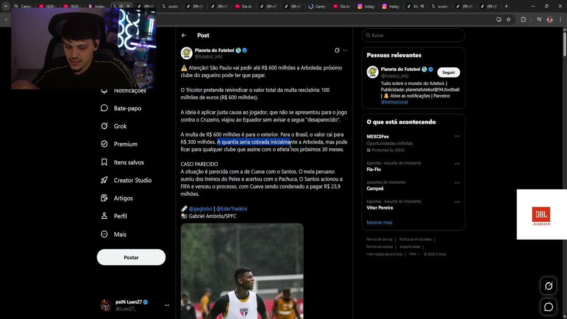Open the @geglobo mention link
This screenshot has width=567, height=319.
[x=201, y=209]
